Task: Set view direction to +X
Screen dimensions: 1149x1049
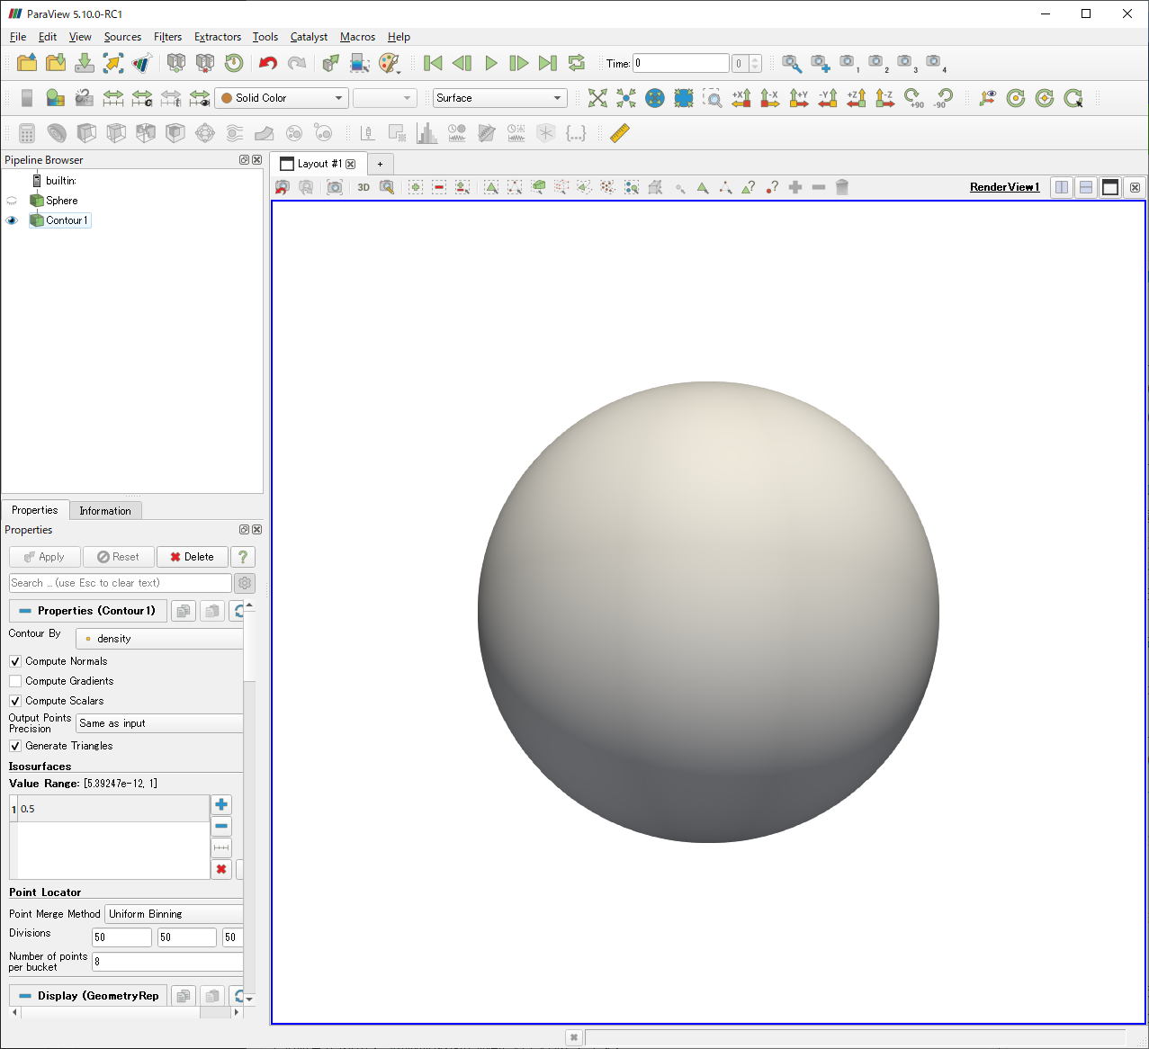Action: (741, 98)
